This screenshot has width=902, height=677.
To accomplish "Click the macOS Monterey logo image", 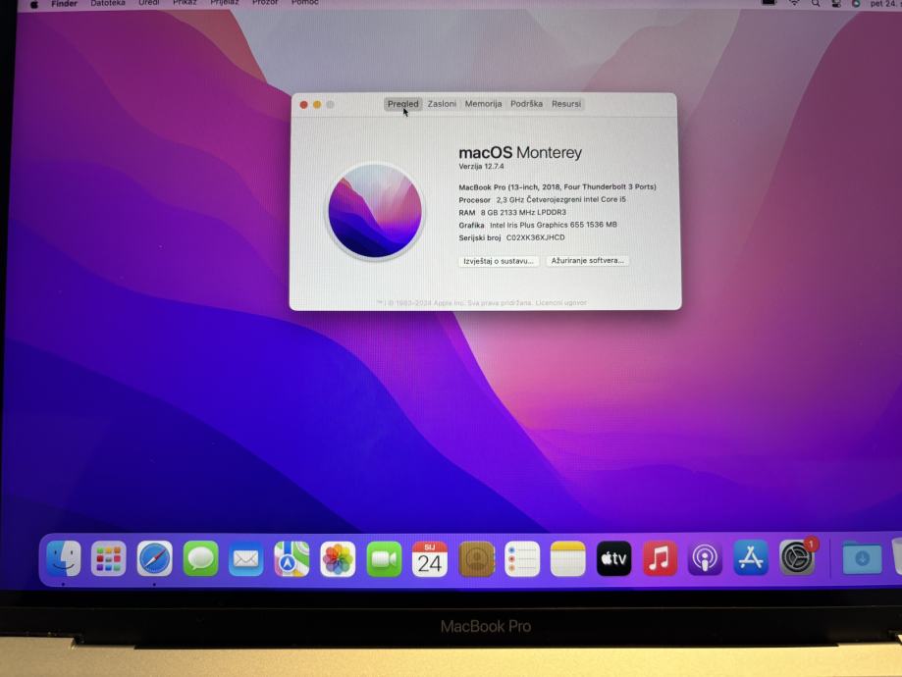I will point(375,211).
